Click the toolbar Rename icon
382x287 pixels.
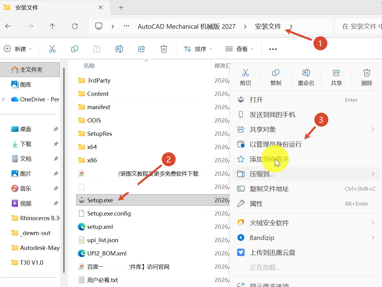click(x=119, y=49)
